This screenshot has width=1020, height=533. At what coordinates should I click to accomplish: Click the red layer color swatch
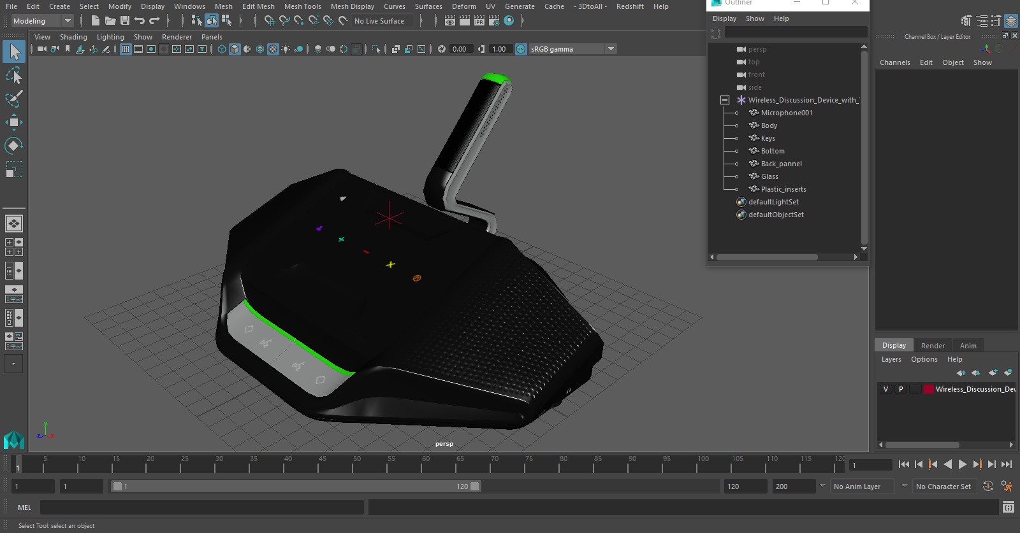point(929,389)
